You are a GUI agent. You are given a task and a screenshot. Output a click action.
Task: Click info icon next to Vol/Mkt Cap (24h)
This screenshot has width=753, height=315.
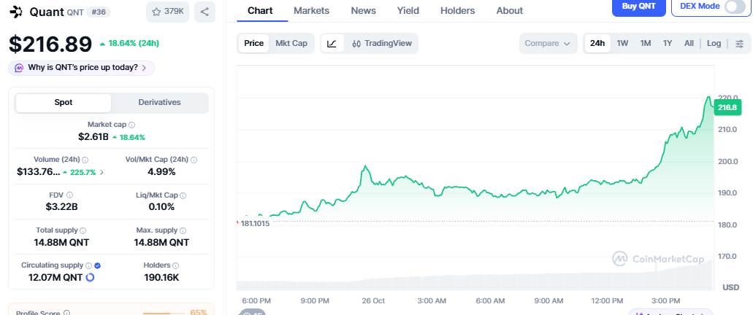(x=194, y=160)
